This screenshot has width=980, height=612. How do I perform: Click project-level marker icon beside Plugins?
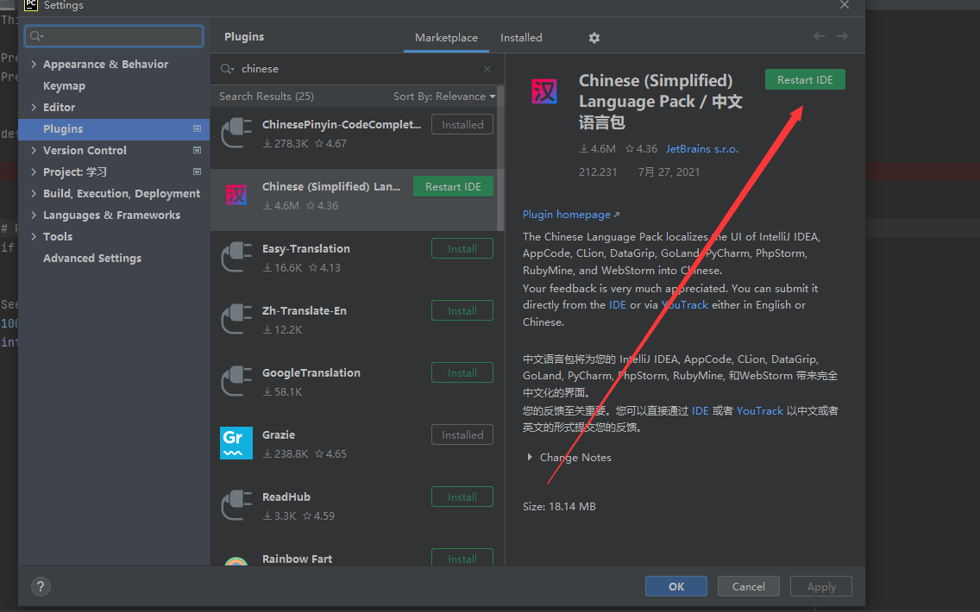(x=197, y=128)
